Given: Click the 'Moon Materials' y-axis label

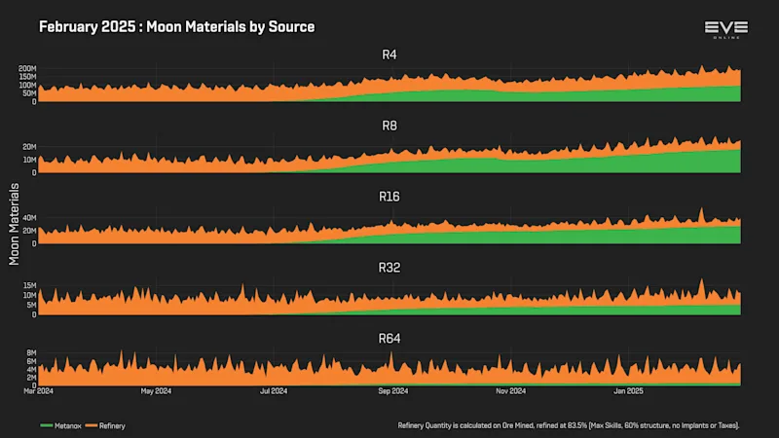Looking at the screenshot, I should click(x=14, y=224).
